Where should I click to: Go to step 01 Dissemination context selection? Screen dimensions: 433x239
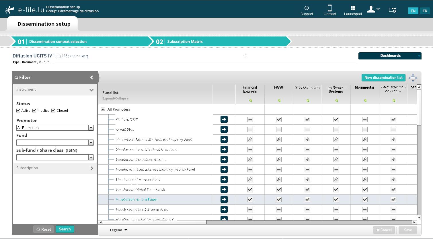pos(80,41)
